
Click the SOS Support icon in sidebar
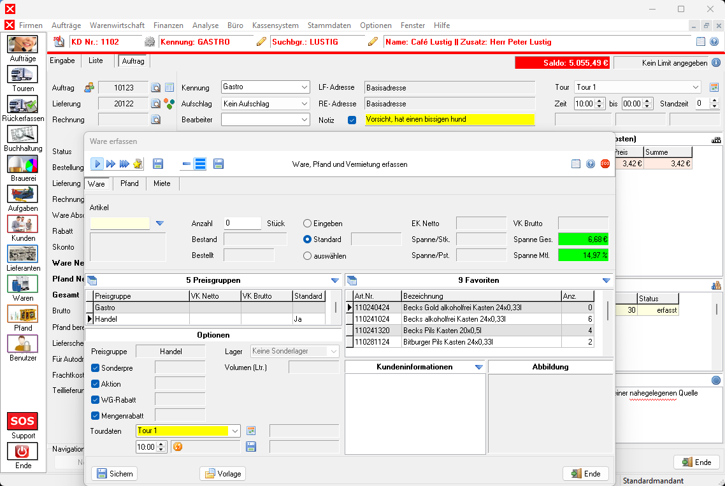coord(23,421)
